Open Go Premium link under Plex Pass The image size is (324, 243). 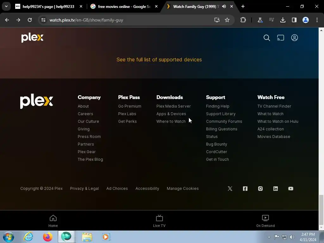[x=130, y=106]
